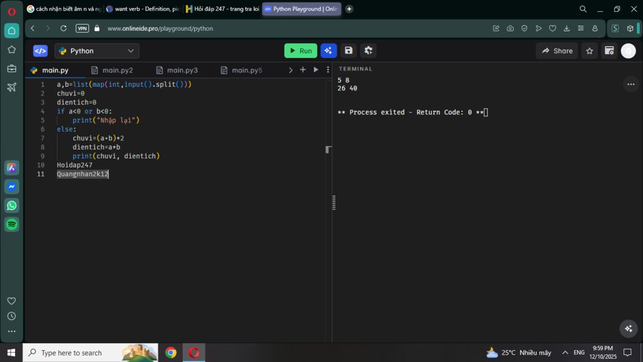This screenshot has height=362, width=643.
Task: Open bookmarks star in Opera sidebar
Action: click(x=11, y=50)
